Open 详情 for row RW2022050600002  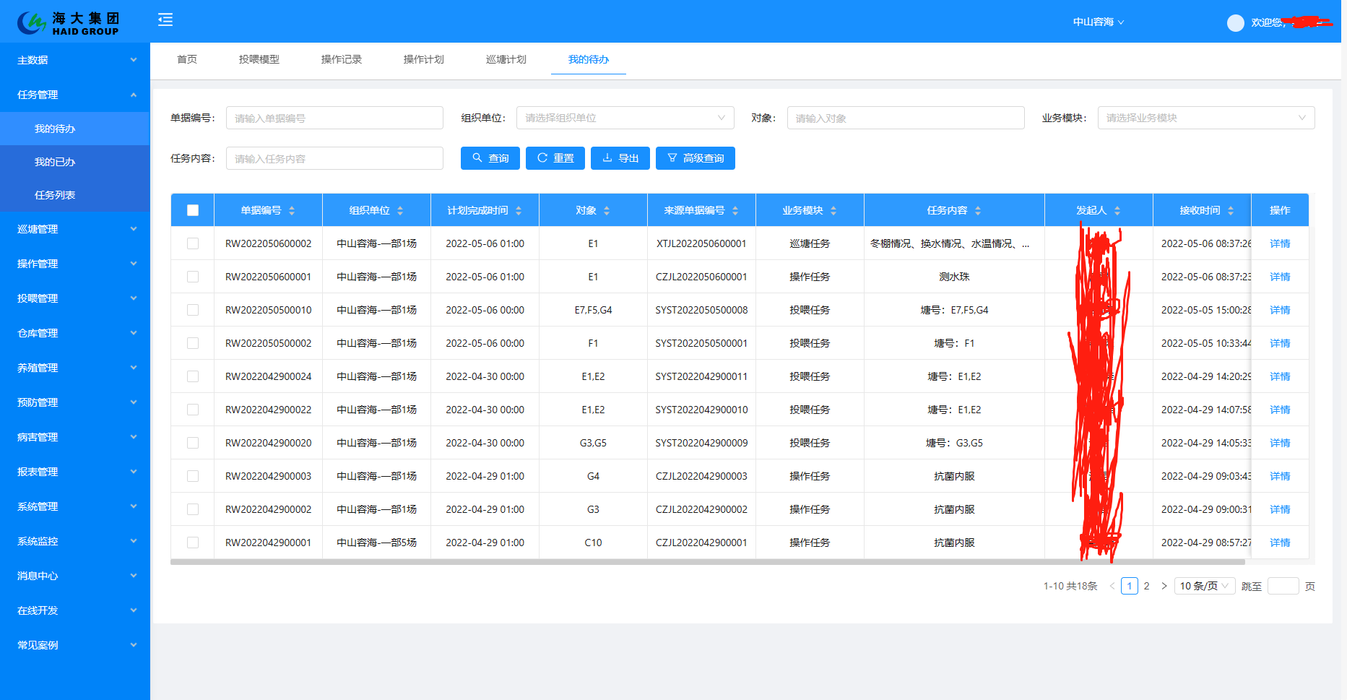pos(1280,243)
